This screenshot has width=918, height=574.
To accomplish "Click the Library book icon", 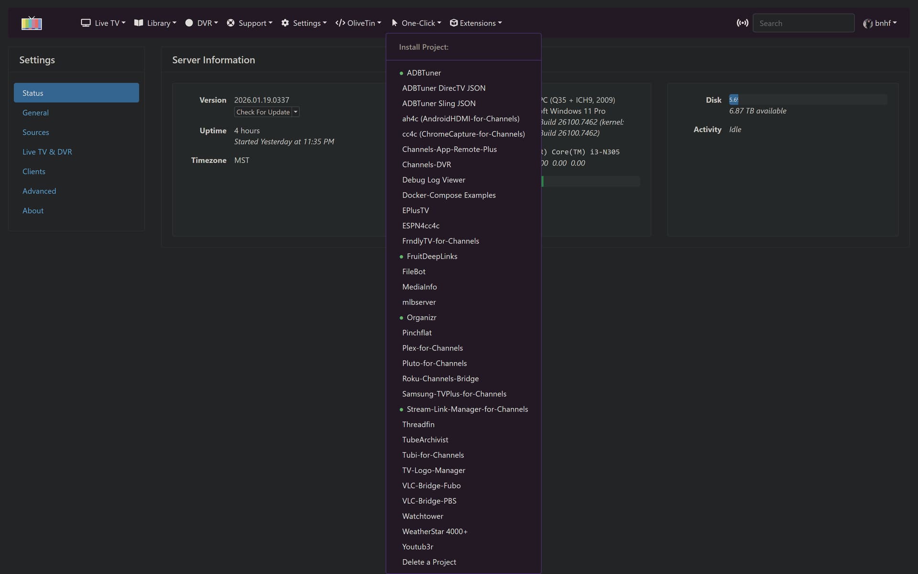I will 139,23.
